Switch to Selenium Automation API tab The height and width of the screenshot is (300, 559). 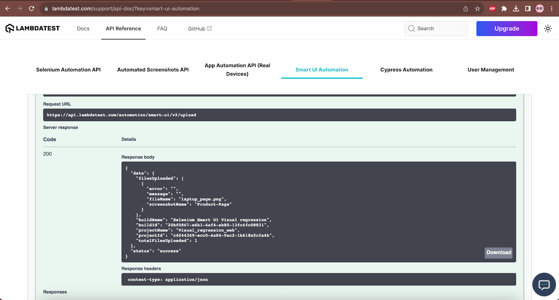tap(68, 70)
